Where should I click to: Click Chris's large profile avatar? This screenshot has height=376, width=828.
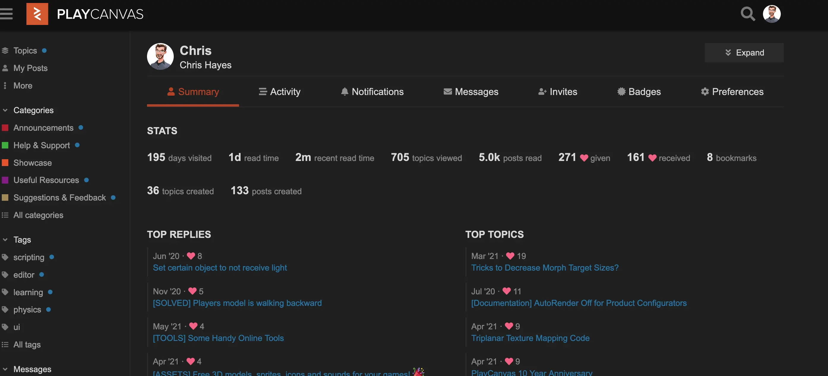[x=160, y=56]
